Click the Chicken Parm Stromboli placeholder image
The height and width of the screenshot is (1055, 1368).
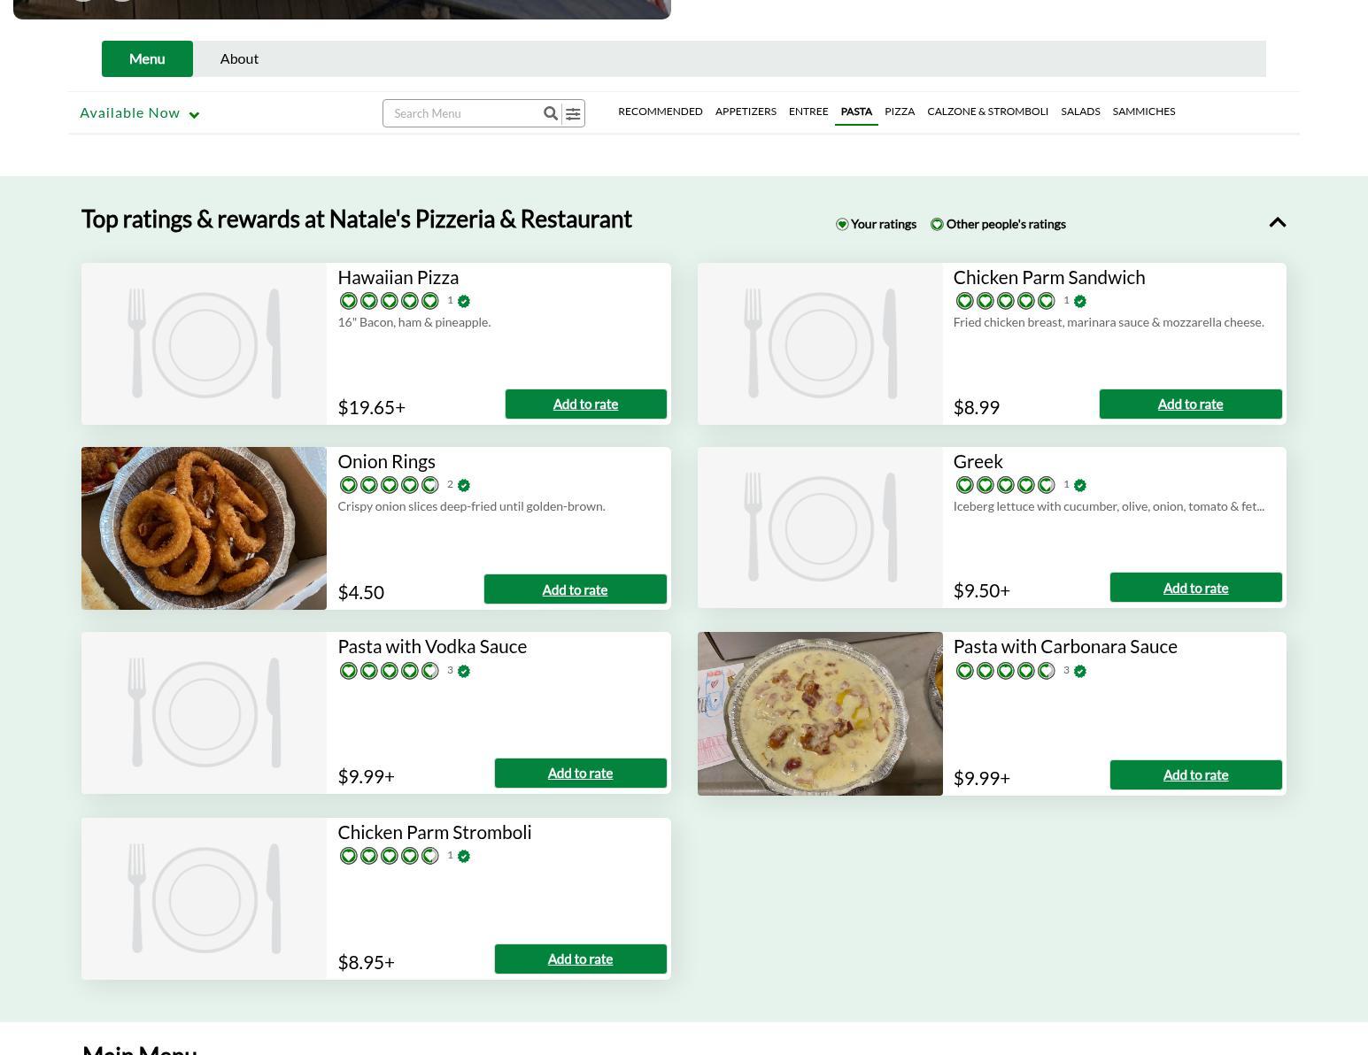coord(204,898)
